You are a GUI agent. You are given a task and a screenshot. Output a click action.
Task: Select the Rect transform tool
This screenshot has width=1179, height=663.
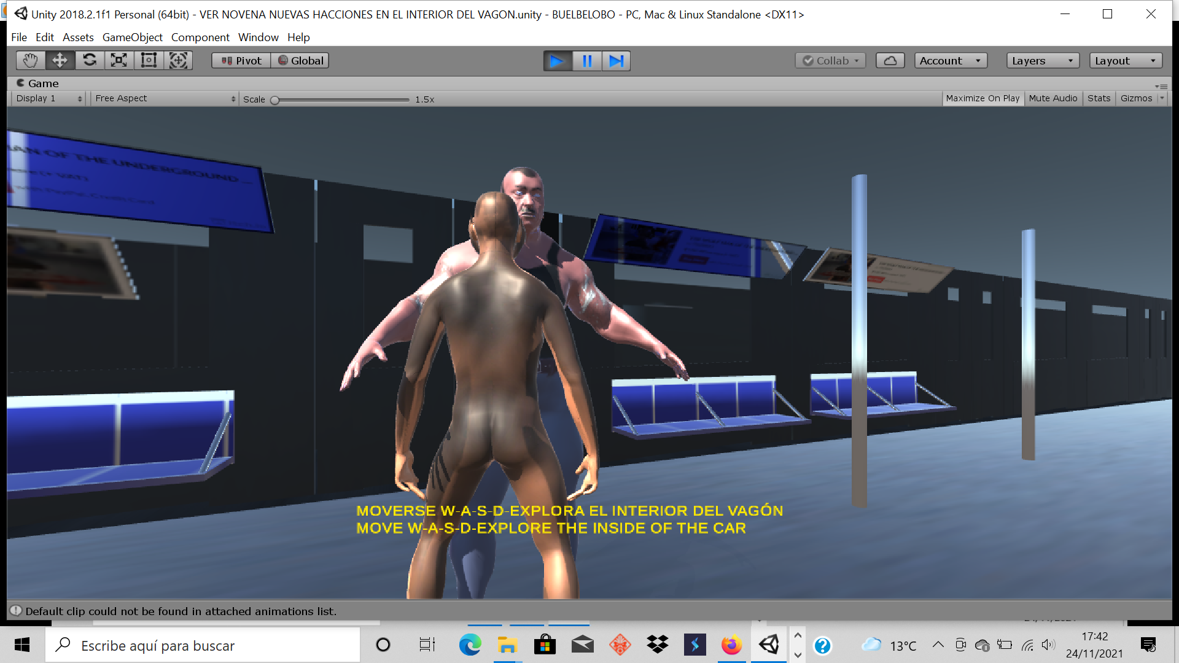[149, 60]
